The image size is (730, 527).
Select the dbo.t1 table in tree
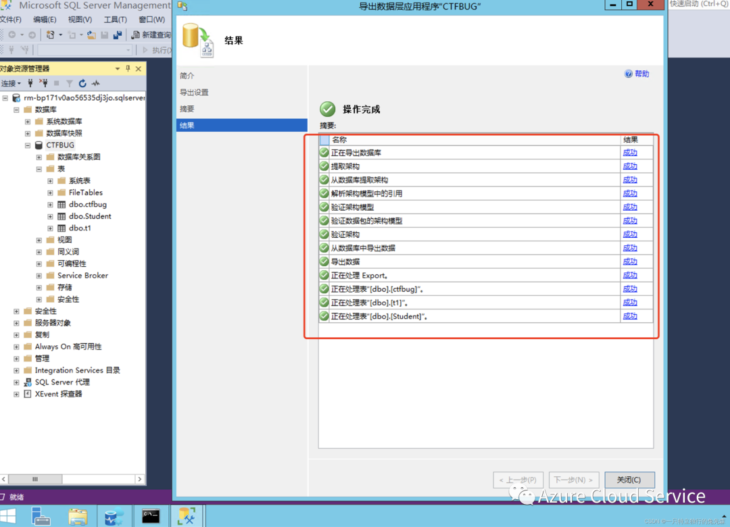click(x=80, y=228)
